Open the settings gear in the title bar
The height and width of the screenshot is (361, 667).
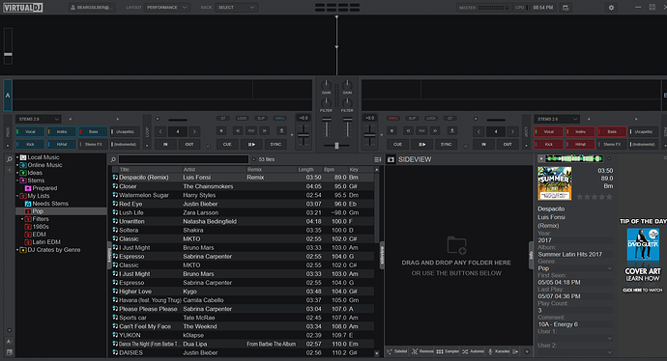611,8
